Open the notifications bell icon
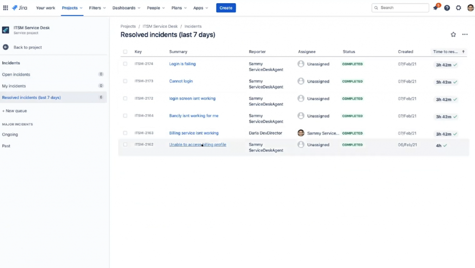The height and width of the screenshot is (268, 475). click(x=436, y=8)
